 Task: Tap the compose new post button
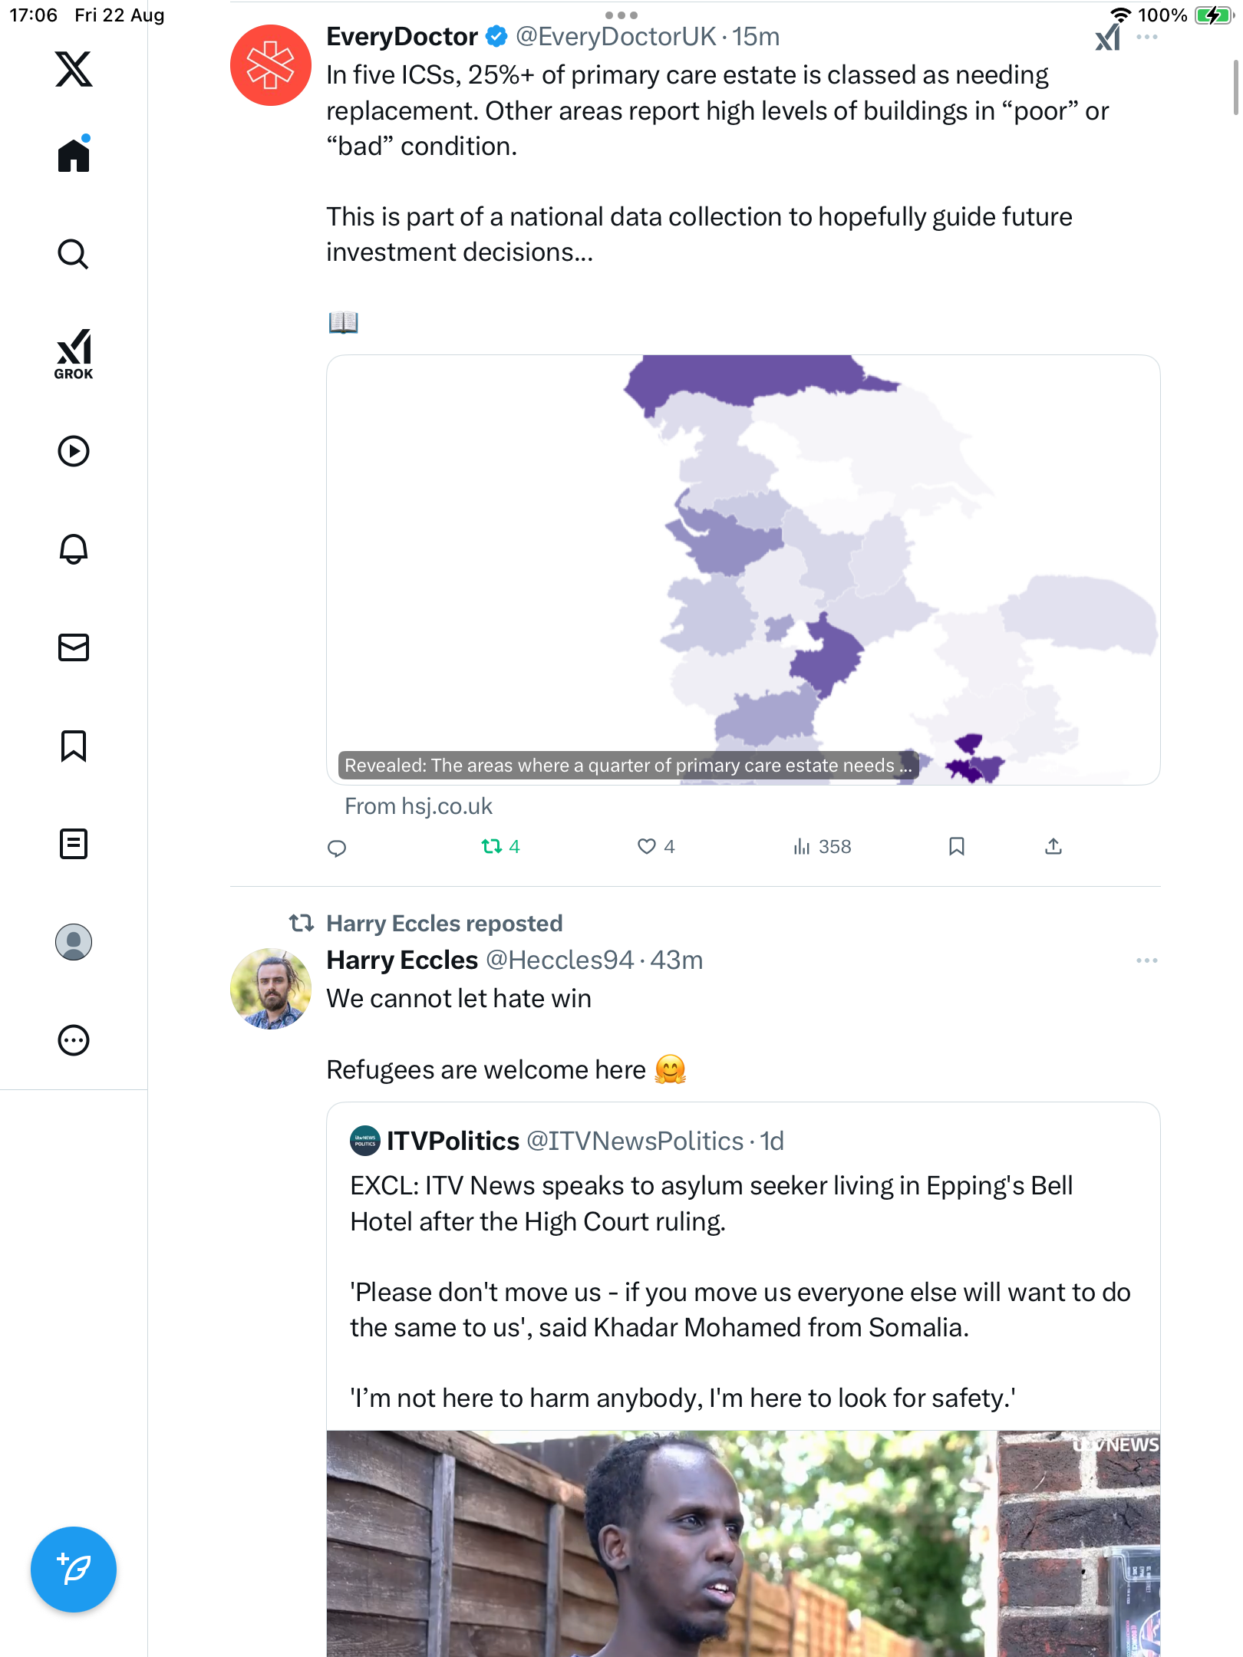click(x=74, y=1570)
